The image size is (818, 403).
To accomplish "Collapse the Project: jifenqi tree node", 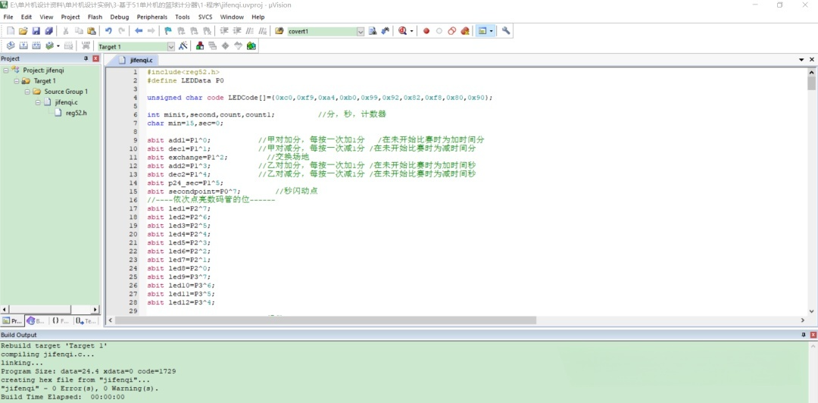I will [x=5, y=70].
